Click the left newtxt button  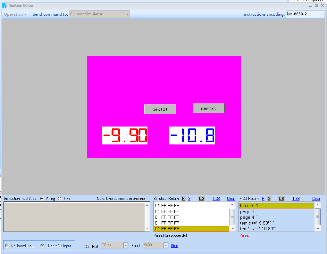click(x=160, y=109)
